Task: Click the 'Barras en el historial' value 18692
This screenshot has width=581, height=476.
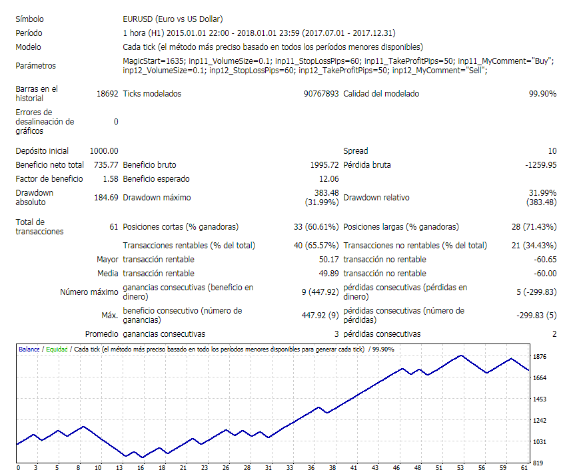Action: [107, 94]
